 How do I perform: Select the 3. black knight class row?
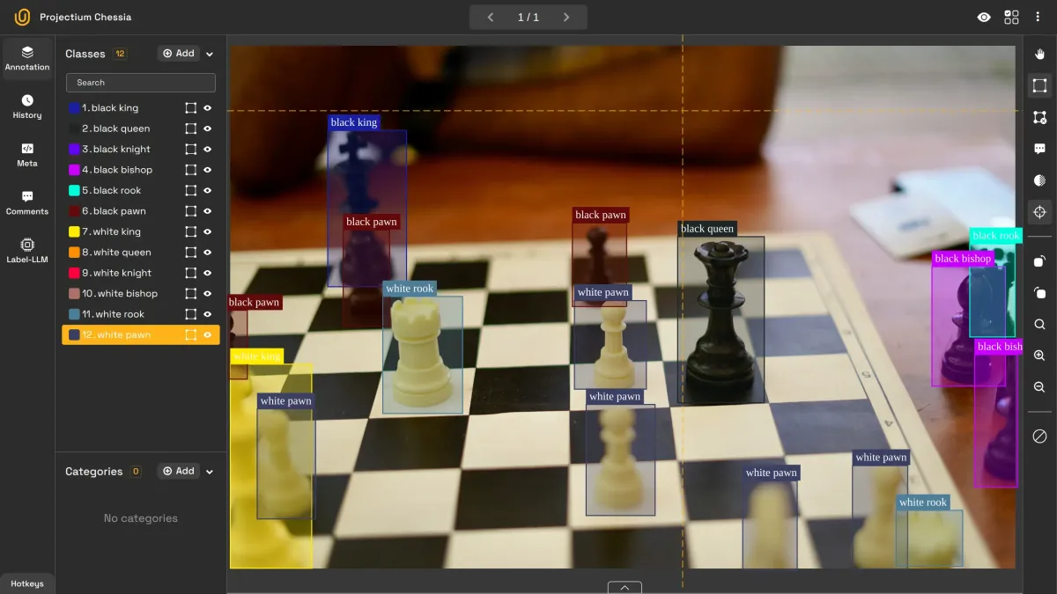click(x=141, y=150)
